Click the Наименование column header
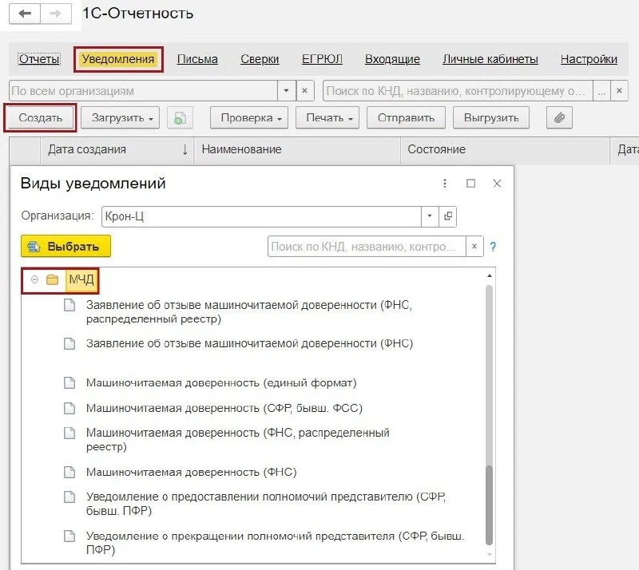This screenshot has height=570, width=639. point(297,149)
